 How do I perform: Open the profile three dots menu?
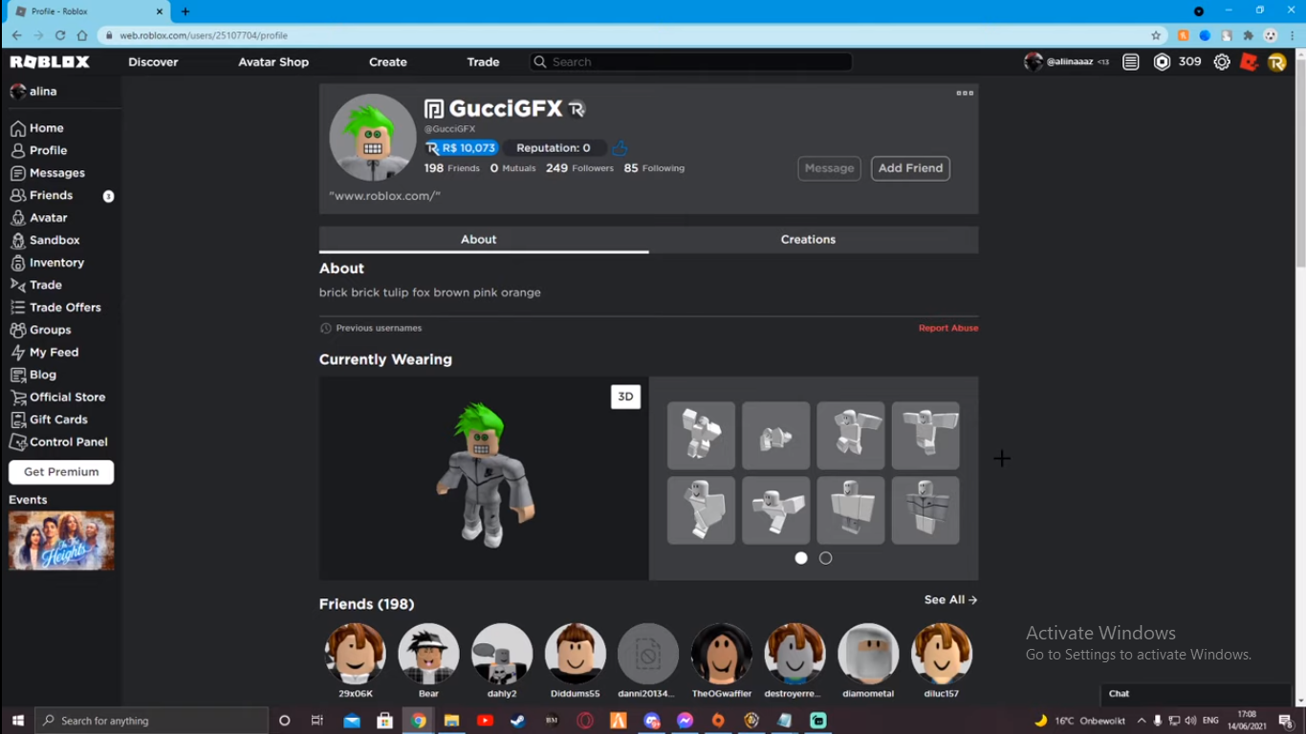point(965,93)
